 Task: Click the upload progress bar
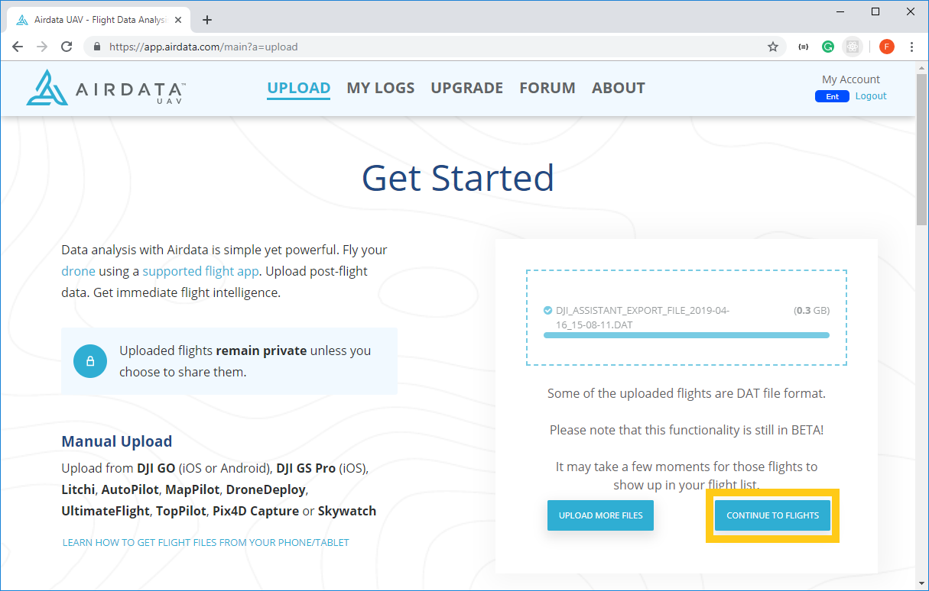tap(687, 335)
